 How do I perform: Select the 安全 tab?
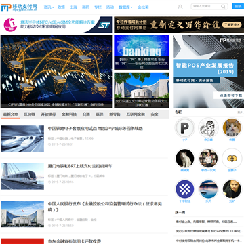[155, 115]
